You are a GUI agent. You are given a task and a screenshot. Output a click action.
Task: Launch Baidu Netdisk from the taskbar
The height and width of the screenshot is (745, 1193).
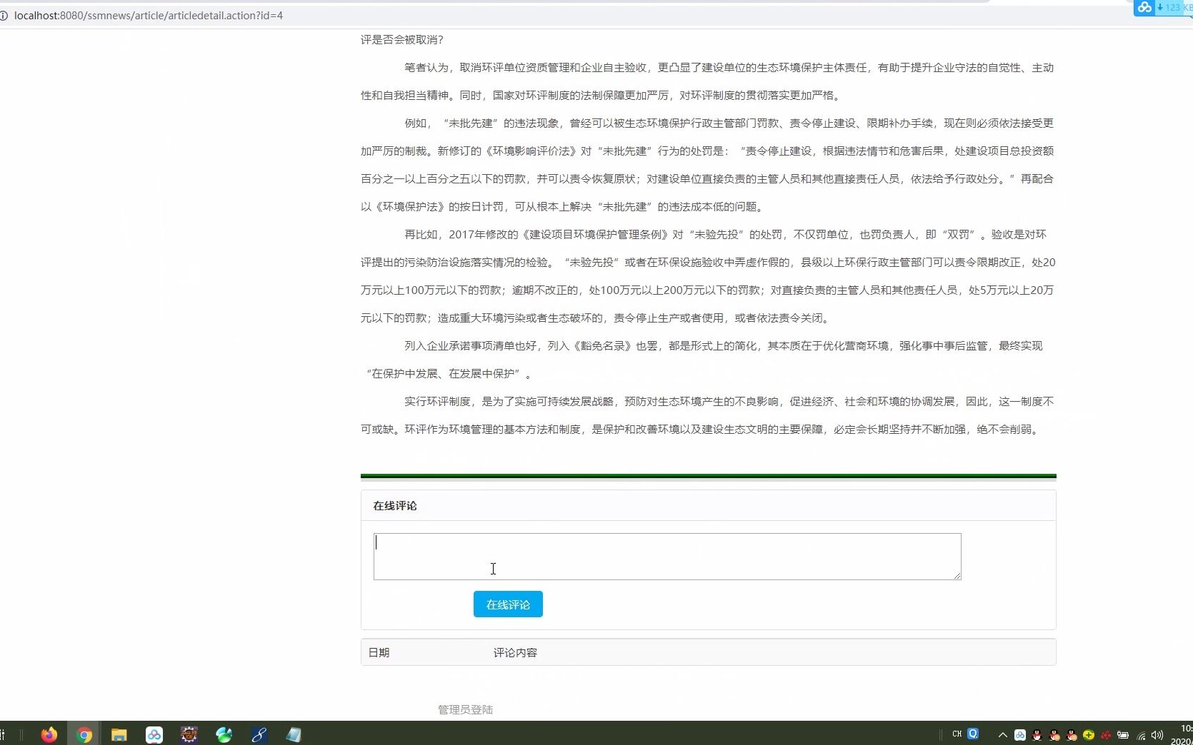coord(154,734)
